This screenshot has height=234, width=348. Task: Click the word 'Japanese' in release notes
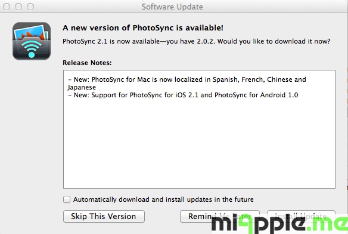click(82, 87)
